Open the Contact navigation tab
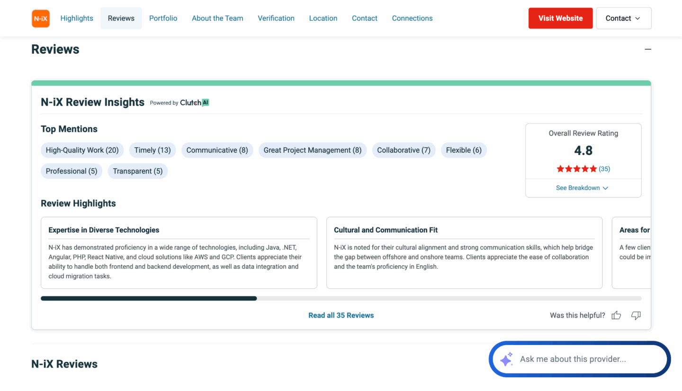Screen dimensions: 682x391 (365, 18)
